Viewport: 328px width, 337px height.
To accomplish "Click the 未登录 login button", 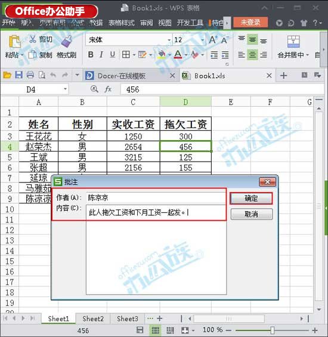I will coord(250,22).
